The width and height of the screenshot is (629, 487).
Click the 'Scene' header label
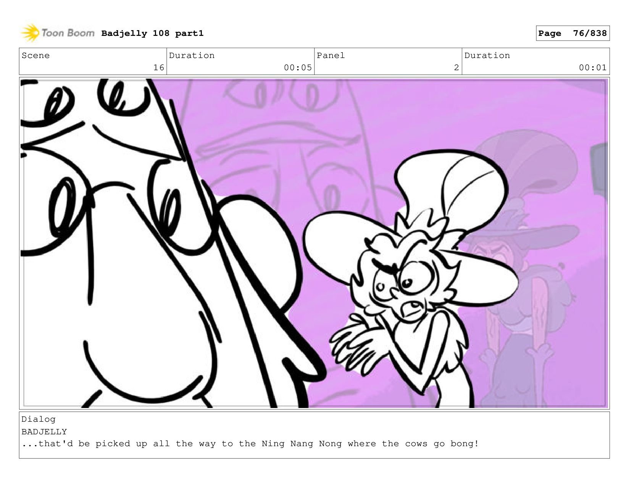click(x=35, y=55)
